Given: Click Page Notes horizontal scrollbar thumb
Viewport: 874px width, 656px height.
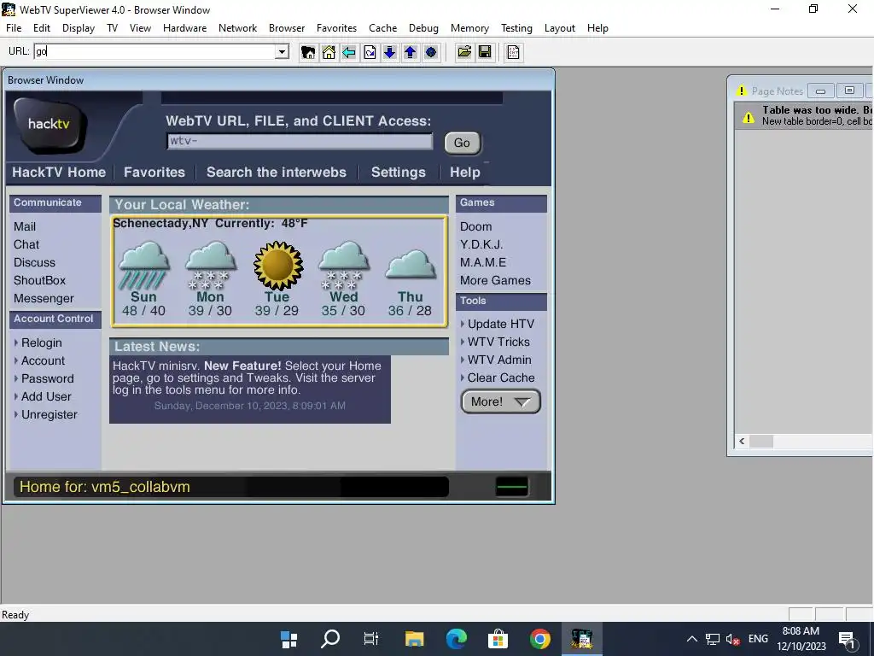Looking at the screenshot, I should [x=761, y=442].
